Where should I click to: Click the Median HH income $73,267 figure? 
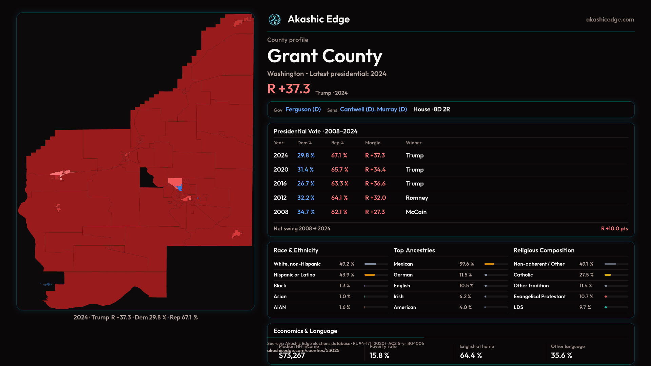tap(292, 355)
